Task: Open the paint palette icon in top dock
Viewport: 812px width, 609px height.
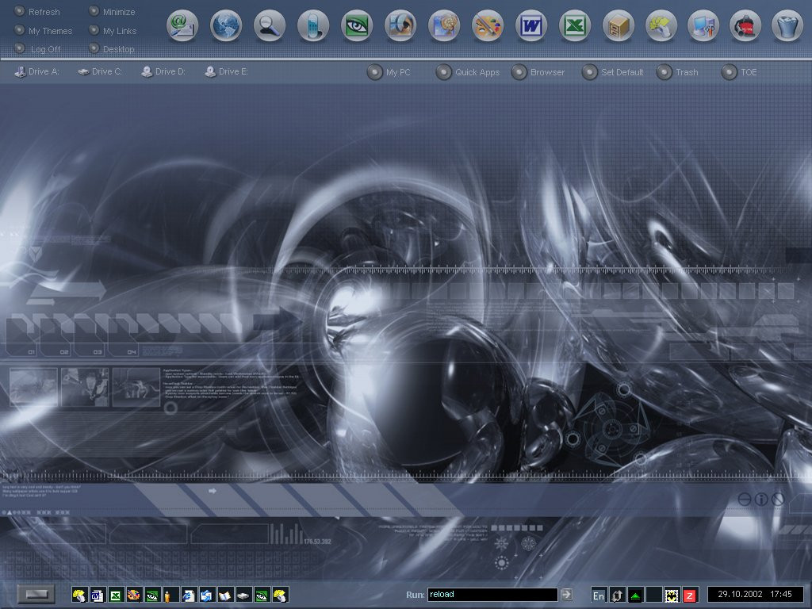Action: click(x=488, y=26)
